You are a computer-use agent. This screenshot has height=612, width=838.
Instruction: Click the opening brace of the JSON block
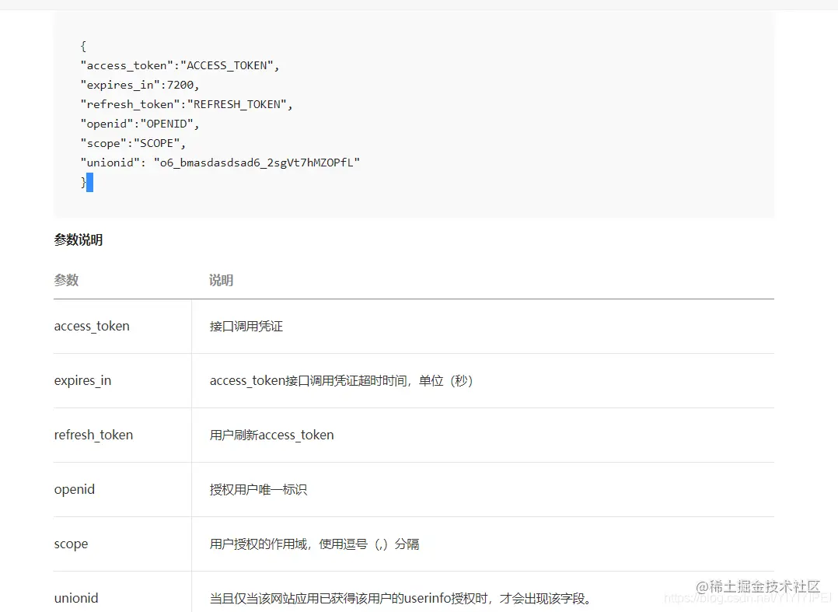tap(83, 46)
